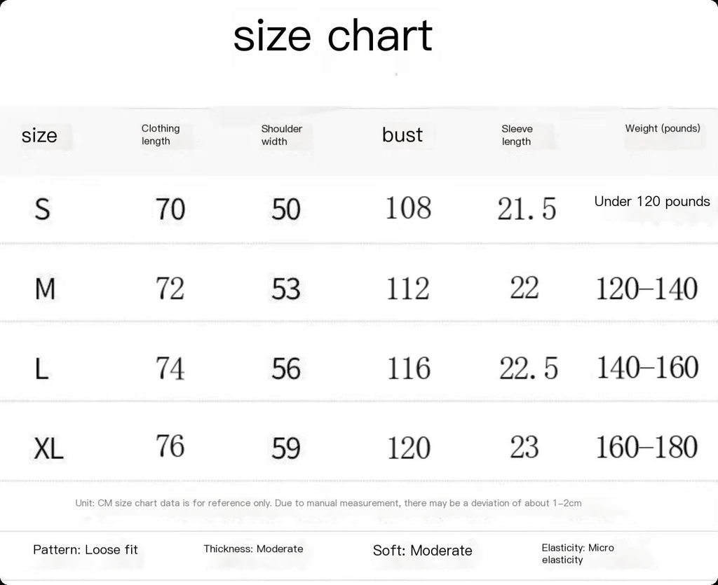Select the XL size row label

tap(48, 448)
